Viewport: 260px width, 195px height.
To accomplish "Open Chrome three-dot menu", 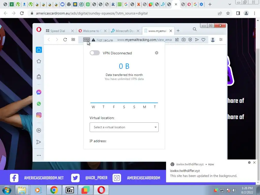I will [x=254, y=13].
